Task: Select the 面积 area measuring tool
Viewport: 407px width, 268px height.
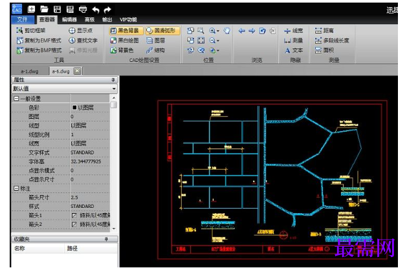Action: (324, 50)
